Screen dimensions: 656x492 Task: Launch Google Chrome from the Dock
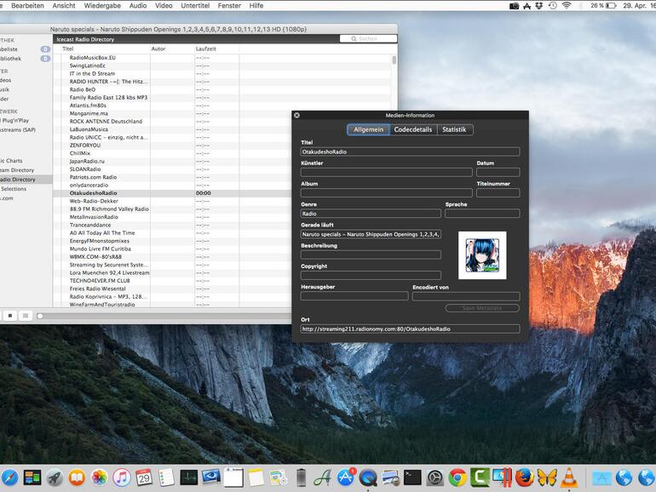click(457, 478)
